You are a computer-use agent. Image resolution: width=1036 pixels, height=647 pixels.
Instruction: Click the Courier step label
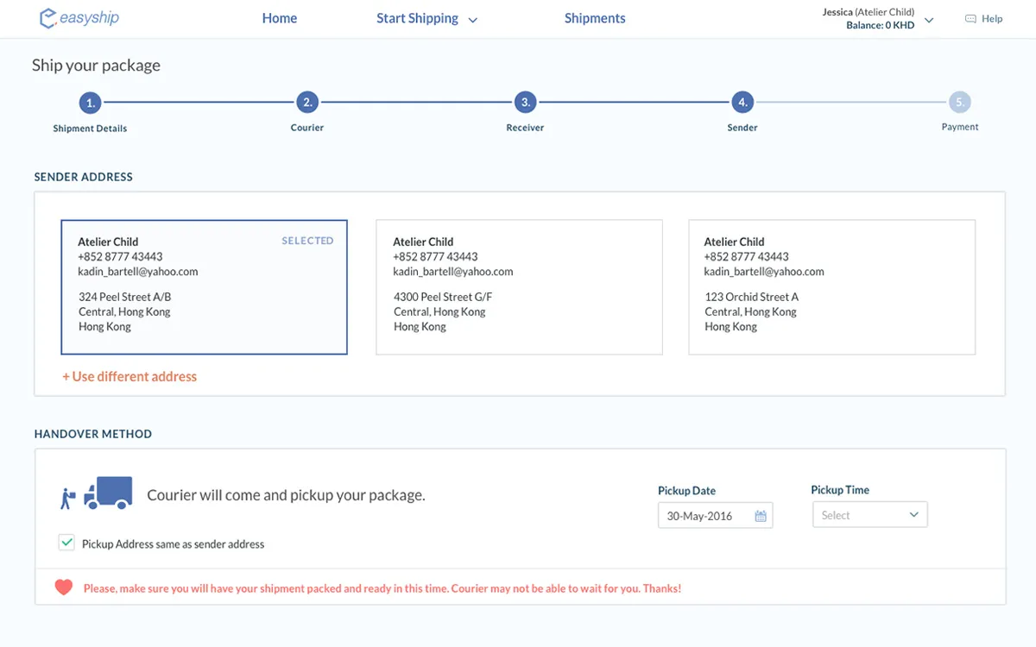tap(307, 128)
